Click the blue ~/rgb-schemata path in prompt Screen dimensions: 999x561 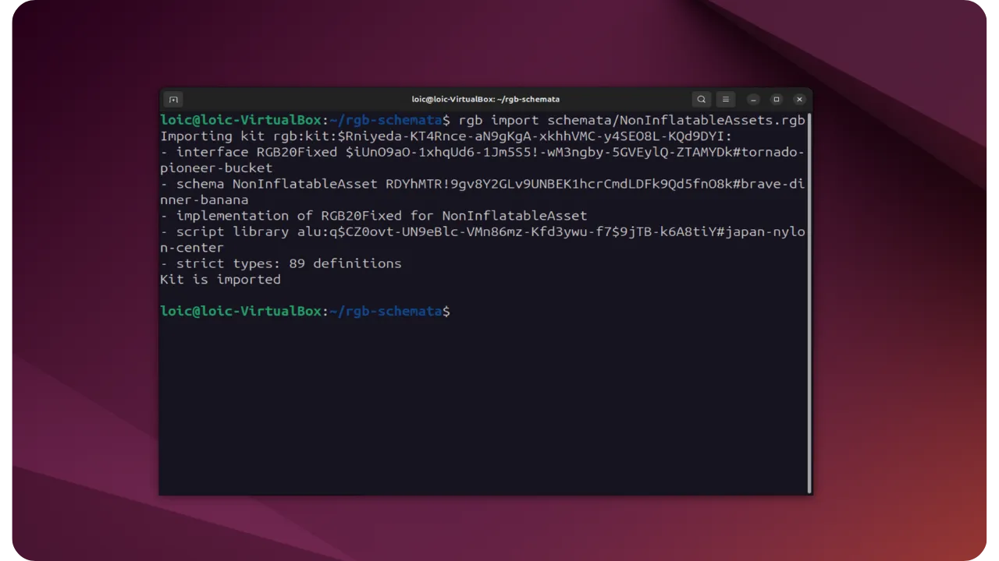click(x=386, y=311)
